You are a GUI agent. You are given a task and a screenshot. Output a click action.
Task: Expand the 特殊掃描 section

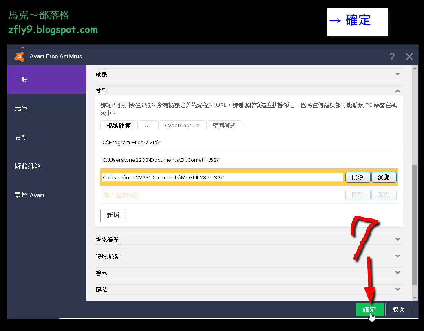click(249, 256)
